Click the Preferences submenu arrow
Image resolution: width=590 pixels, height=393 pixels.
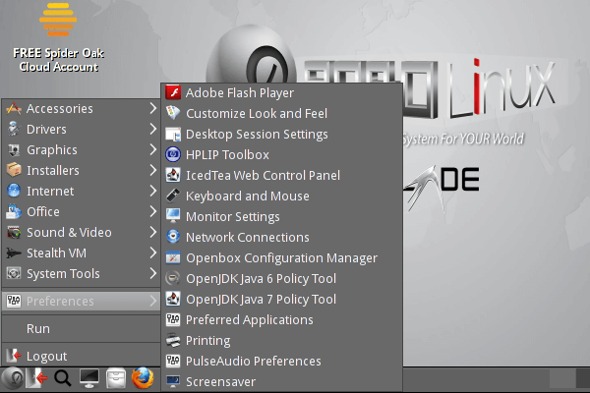(x=152, y=301)
